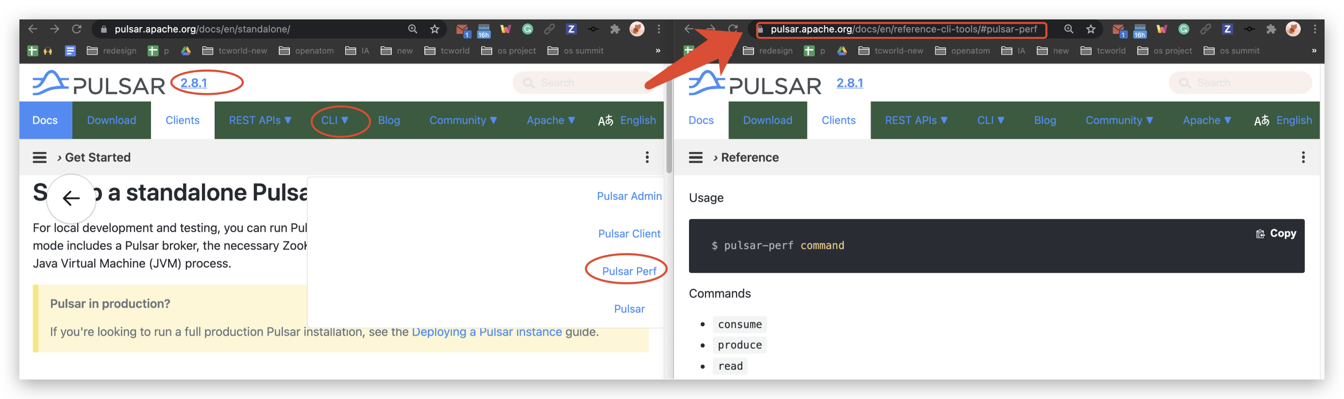The width and height of the screenshot is (1344, 399).
Task: Open the Clients tab in left window
Action: [183, 120]
